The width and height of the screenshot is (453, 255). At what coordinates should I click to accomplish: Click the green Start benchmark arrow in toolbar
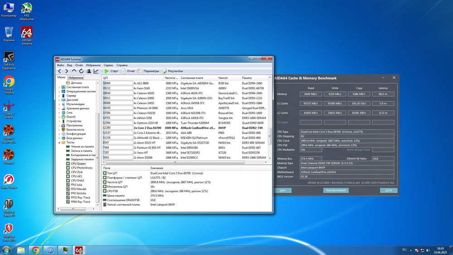[107, 71]
